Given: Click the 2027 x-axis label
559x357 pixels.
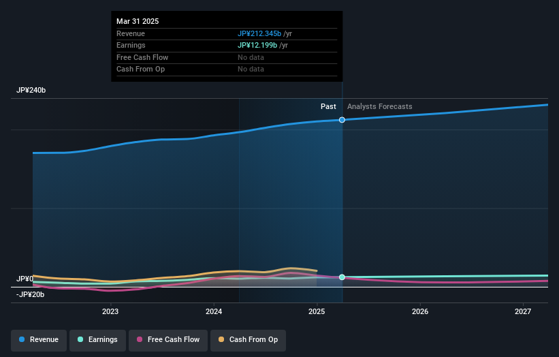Looking at the screenshot, I should click(x=523, y=312).
